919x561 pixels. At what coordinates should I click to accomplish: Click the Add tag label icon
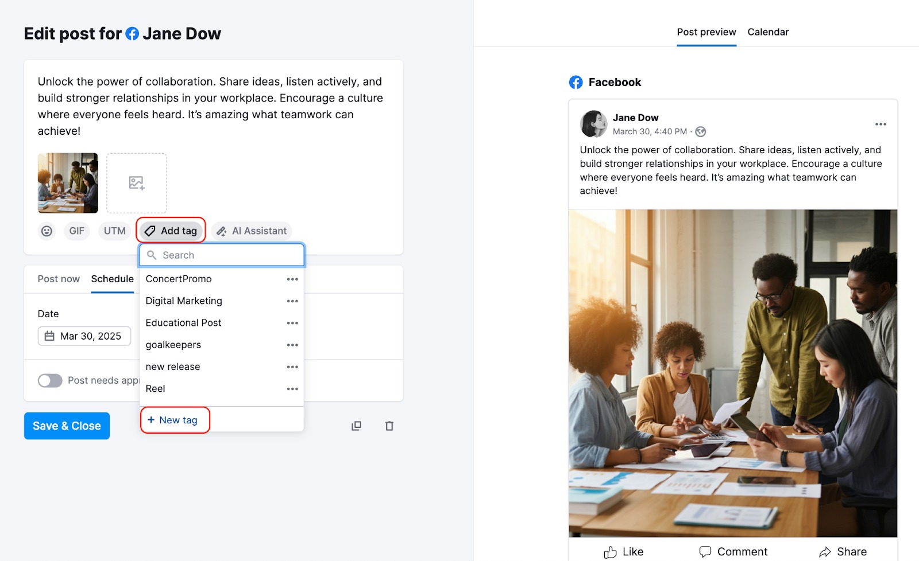tap(150, 231)
